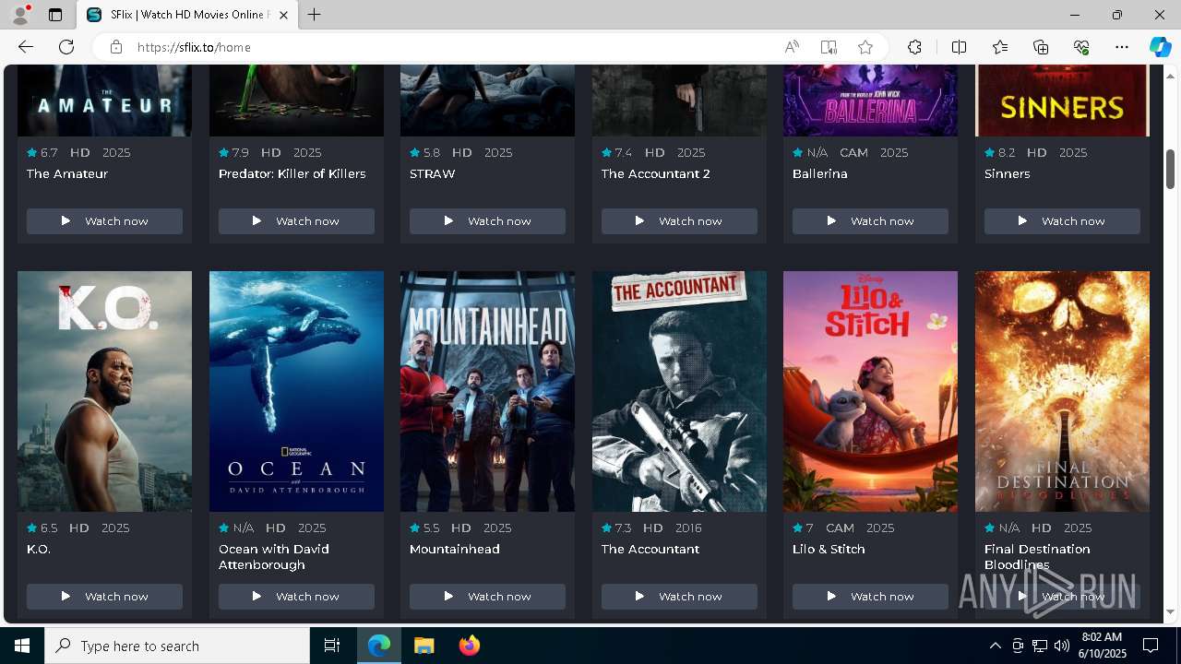Image resolution: width=1181 pixels, height=664 pixels.
Task: Watch Mountainhead now
Action: tap(487, 597)
